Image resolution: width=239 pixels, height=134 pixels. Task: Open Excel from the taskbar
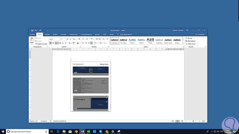[88, 131]
